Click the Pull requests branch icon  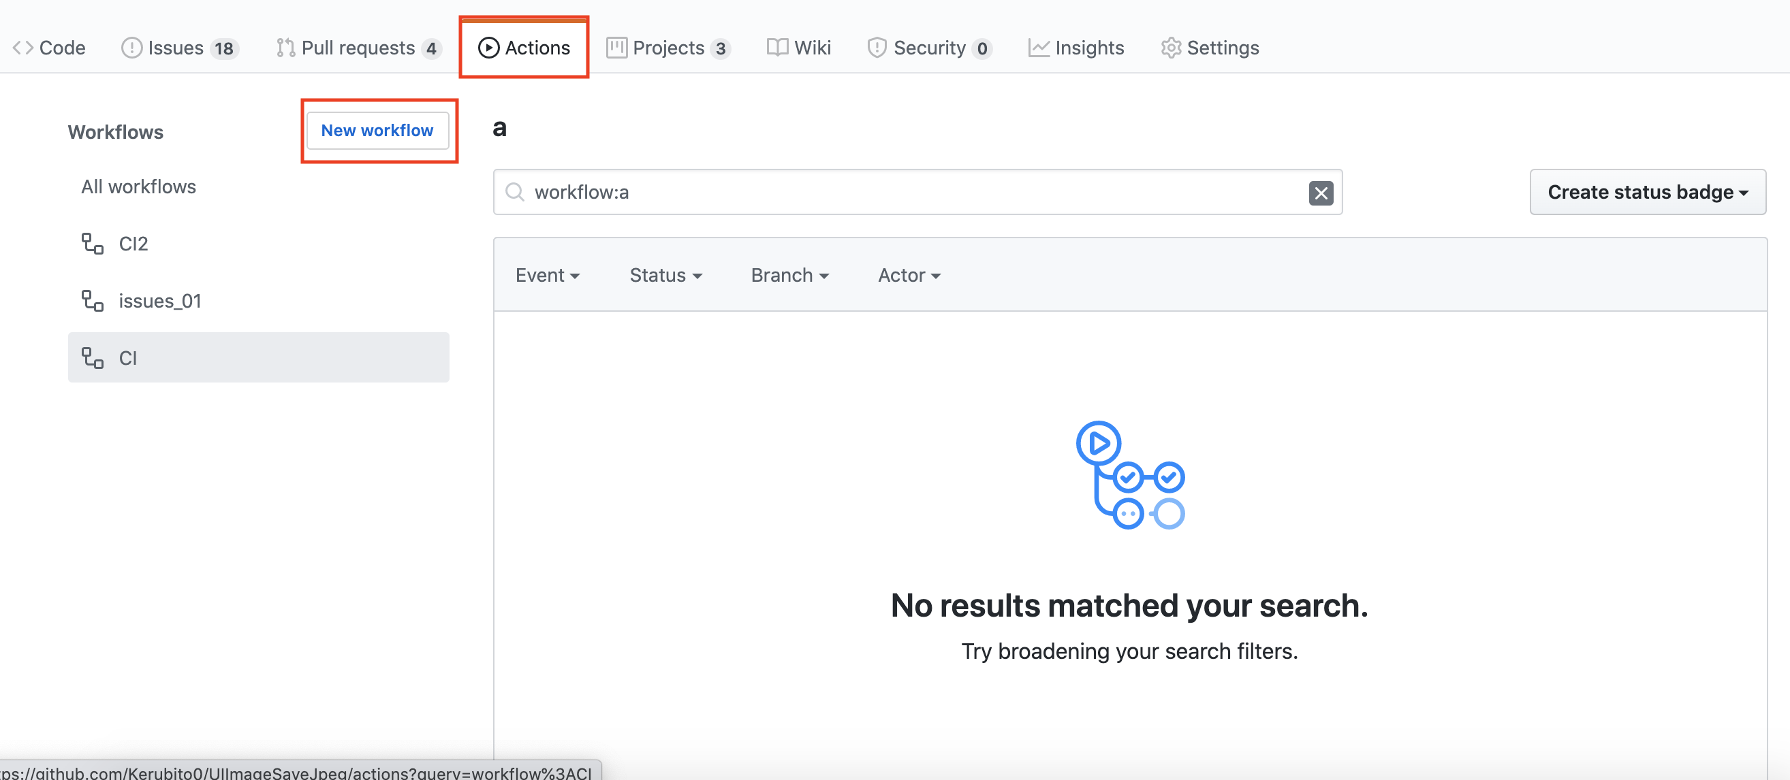[285, 48]
